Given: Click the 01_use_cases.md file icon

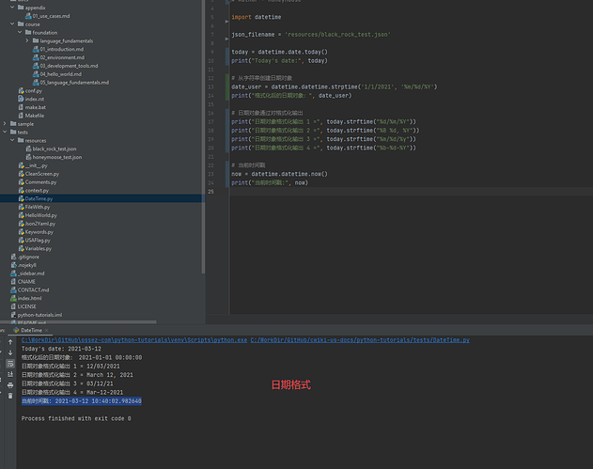Looking at the screenshot, I should coord(28,16).
